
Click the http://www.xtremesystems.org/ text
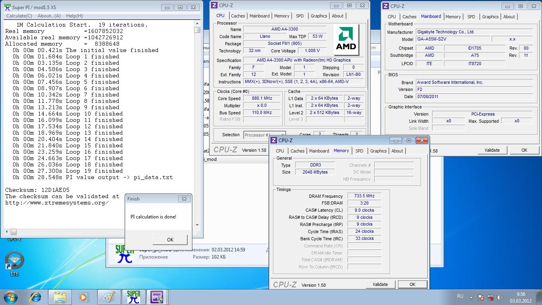point(57,203)
